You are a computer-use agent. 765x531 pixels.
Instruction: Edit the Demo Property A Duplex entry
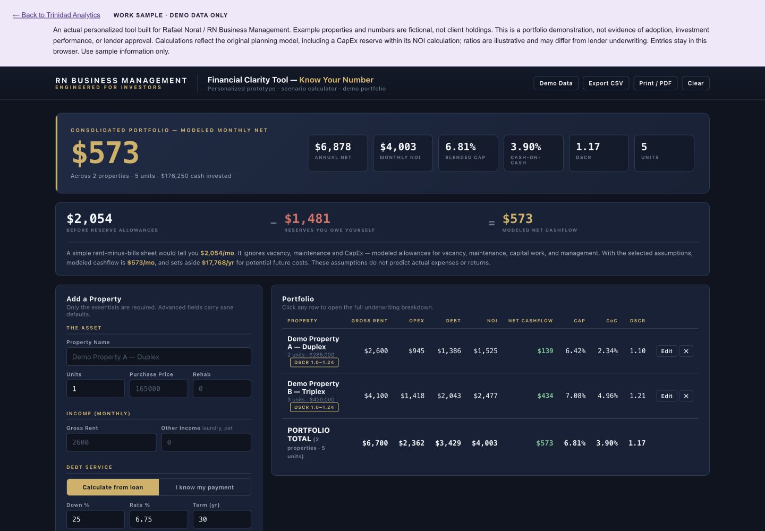pos(667,351)
